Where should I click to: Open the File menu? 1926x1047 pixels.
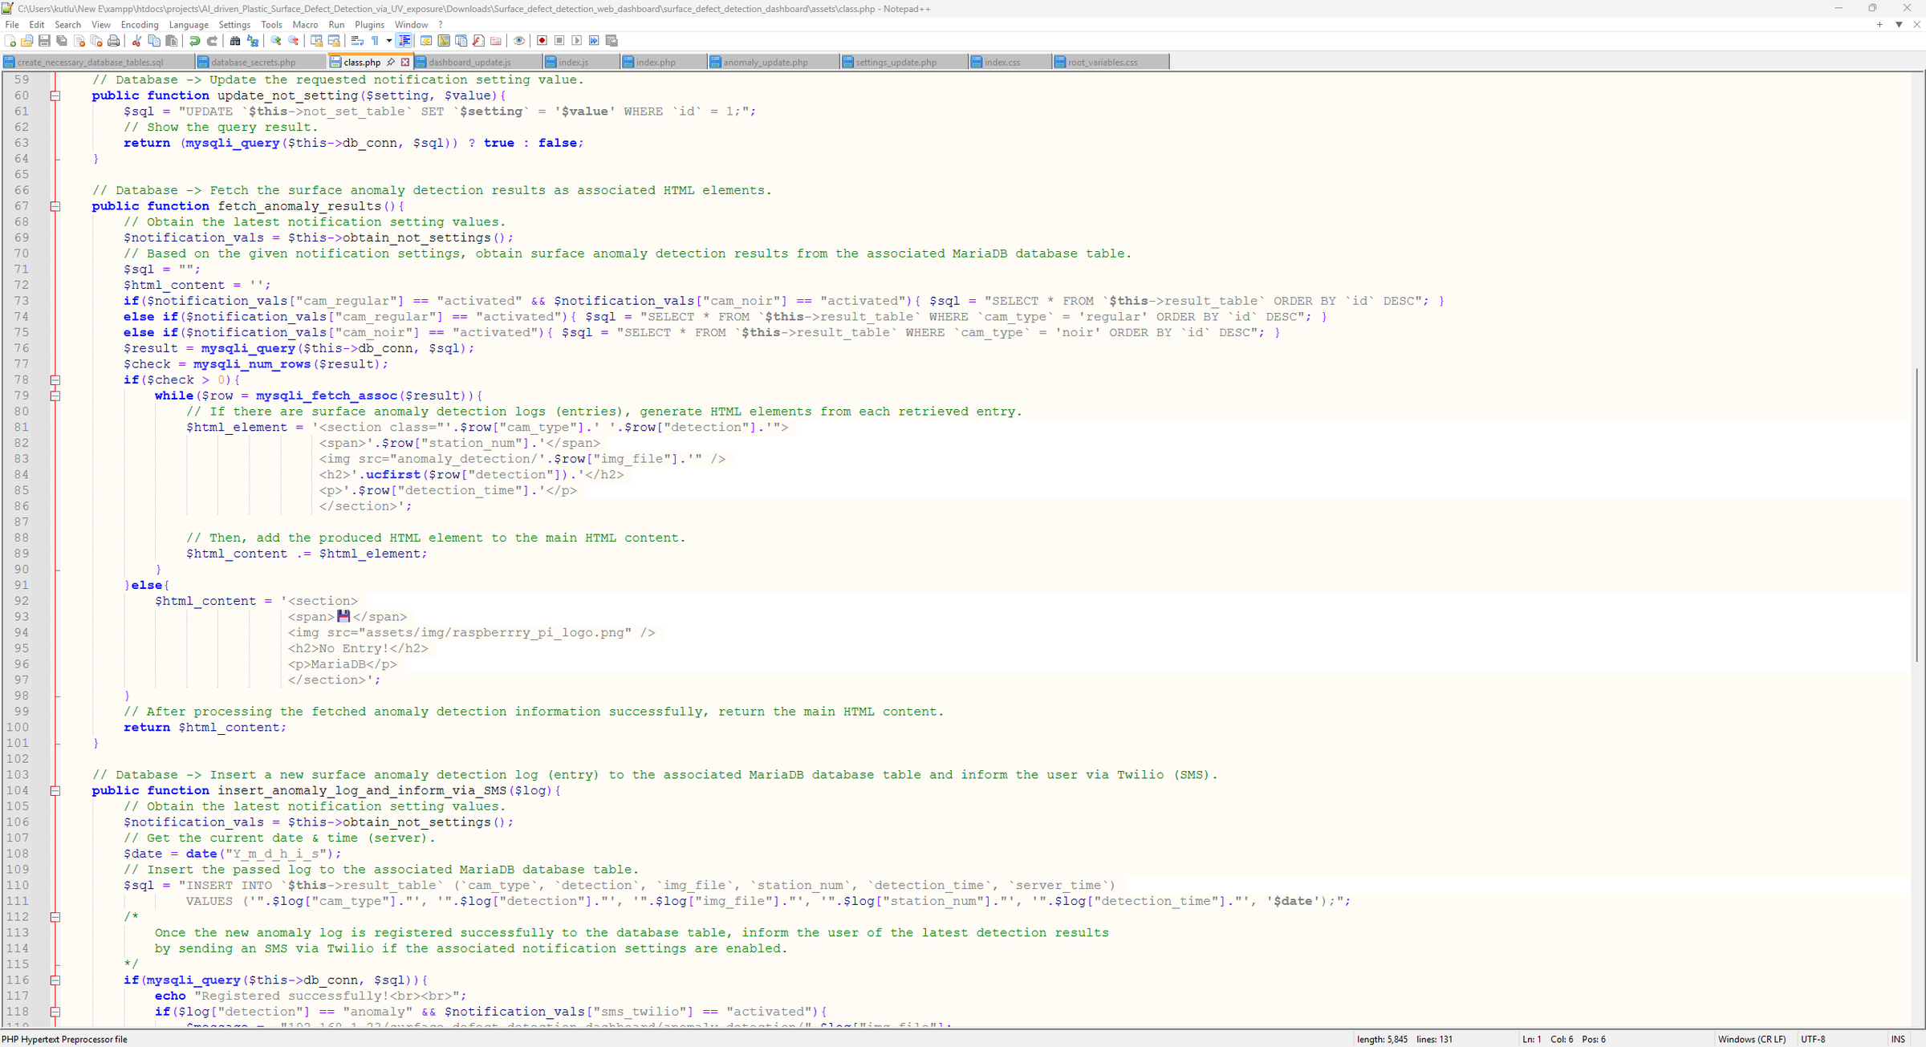coord(12,25)
